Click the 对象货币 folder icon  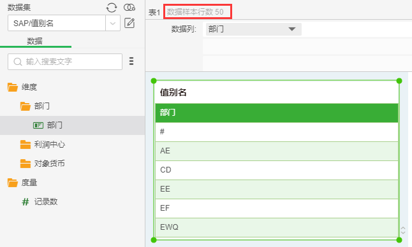26,164
